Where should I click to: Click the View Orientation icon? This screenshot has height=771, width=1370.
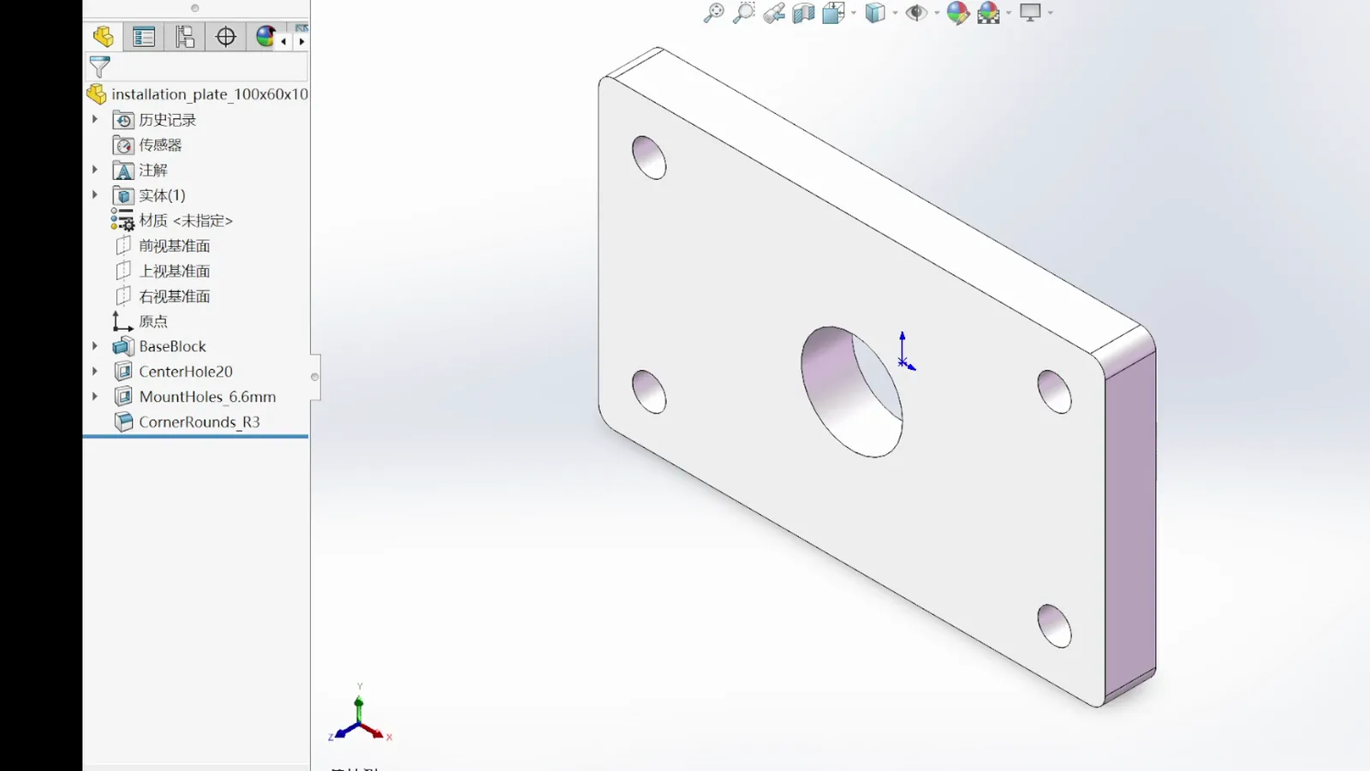pos(833,13)
